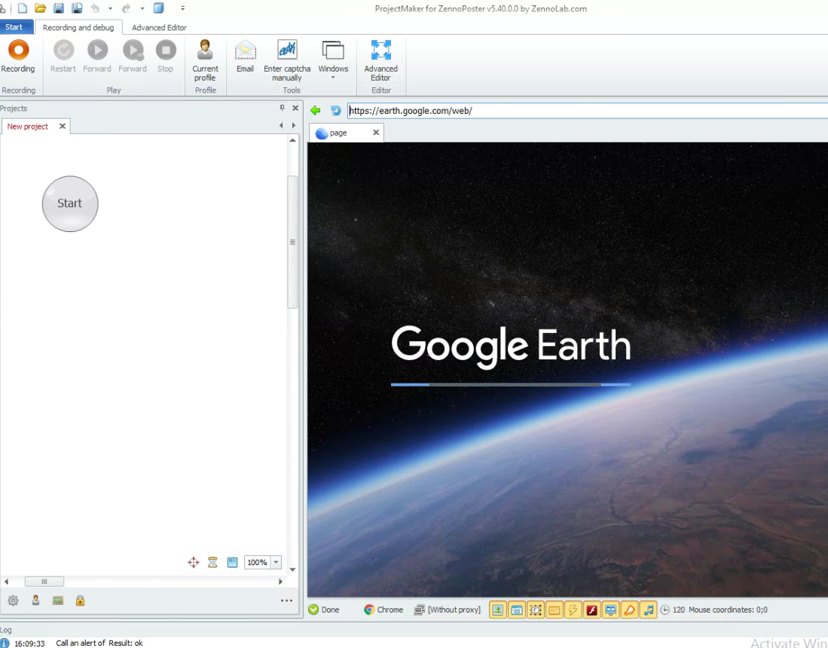
Task: Switch to the Advanced Editor tab
Action: 159,28
